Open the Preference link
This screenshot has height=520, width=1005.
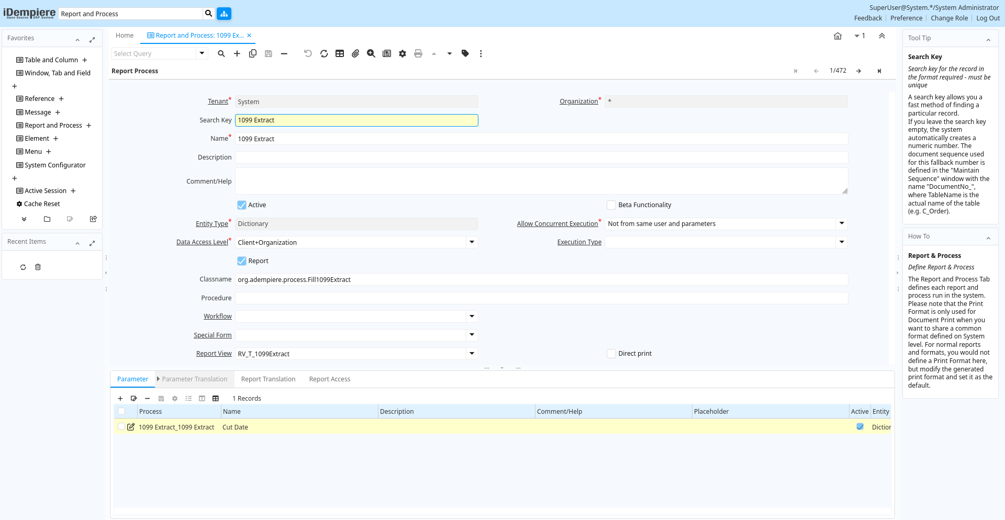(x=906, y=18)
